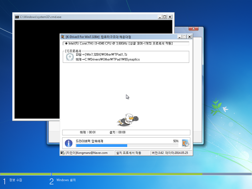Click the cmd.exe black console area
The height and width of the screenshot is (189, 252).
(x=37, y=69)
